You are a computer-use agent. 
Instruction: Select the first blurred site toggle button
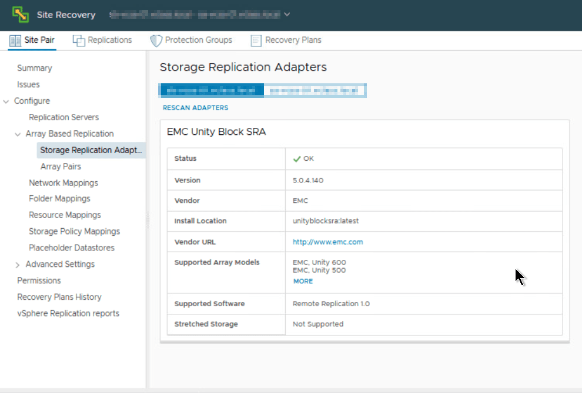tap(212, 90)
